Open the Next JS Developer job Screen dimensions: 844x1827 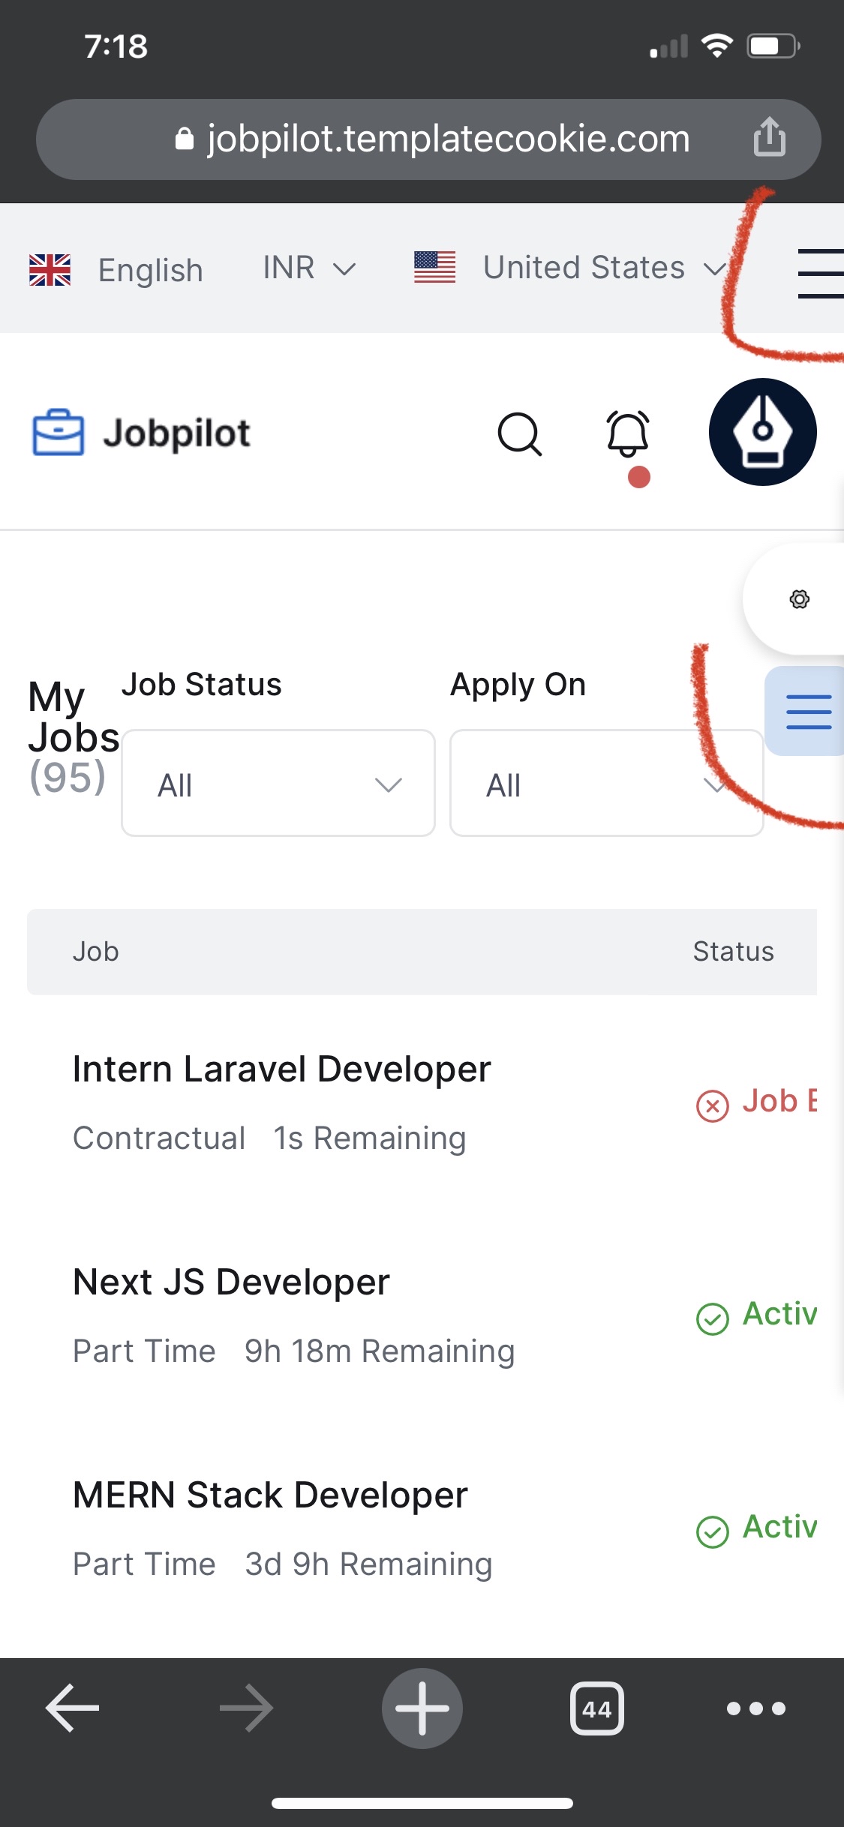pos(231,1282)
